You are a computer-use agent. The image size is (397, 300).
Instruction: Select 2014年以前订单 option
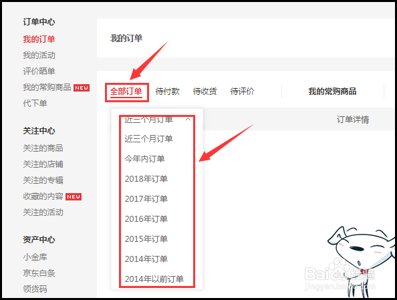(x=154, y=279)
